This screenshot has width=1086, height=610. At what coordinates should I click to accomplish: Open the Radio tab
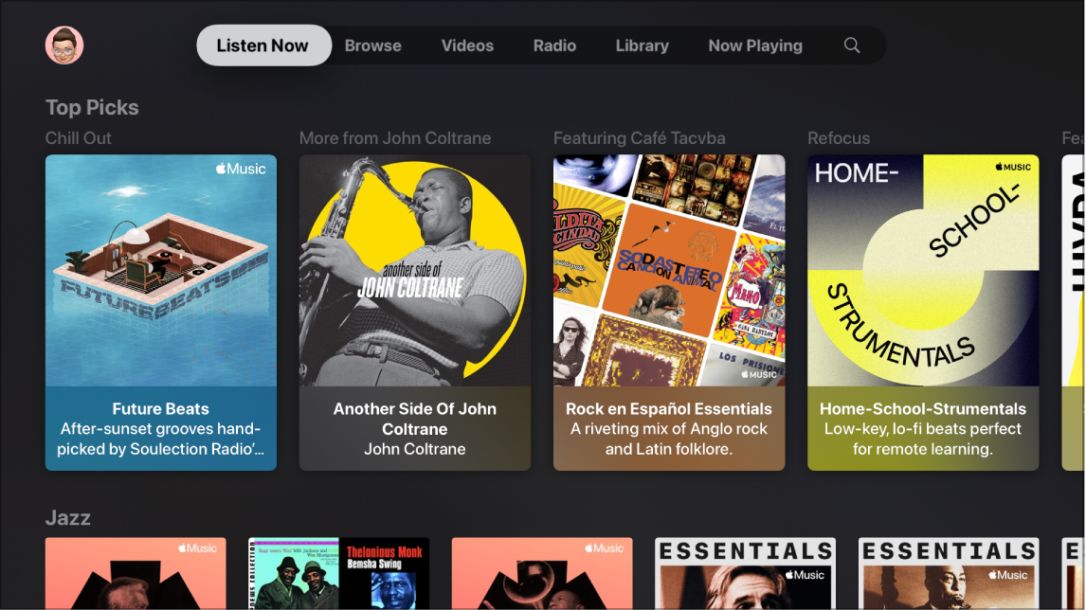point(554,45)
